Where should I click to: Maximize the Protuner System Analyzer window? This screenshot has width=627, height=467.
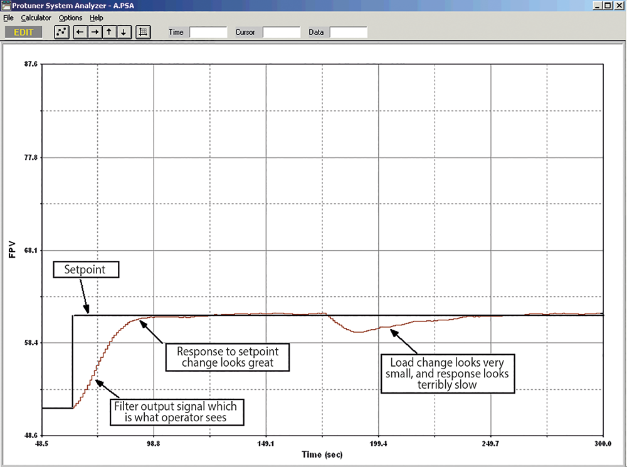[x=608, y=6]
